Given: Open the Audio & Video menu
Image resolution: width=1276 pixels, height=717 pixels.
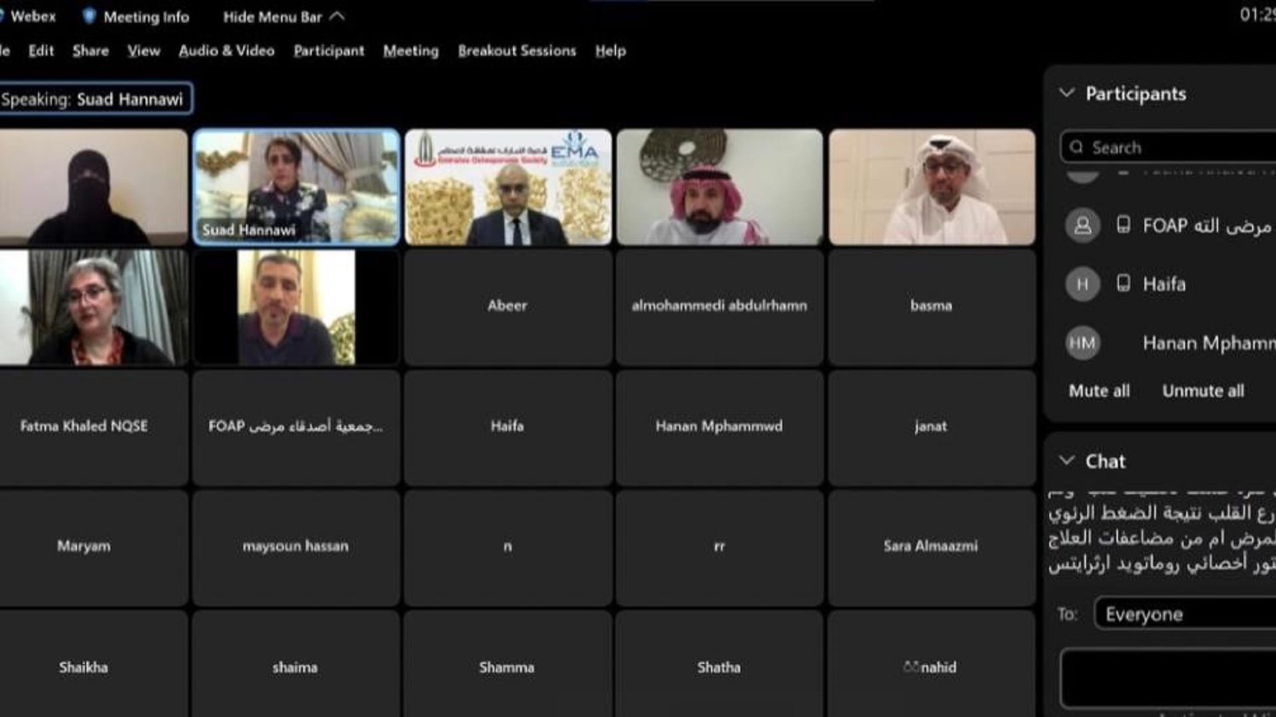Looking at the screenshot, I should tap(226, 50).
